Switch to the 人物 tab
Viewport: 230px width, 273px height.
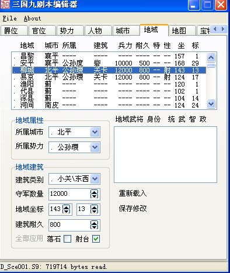[x=95, y=30]
